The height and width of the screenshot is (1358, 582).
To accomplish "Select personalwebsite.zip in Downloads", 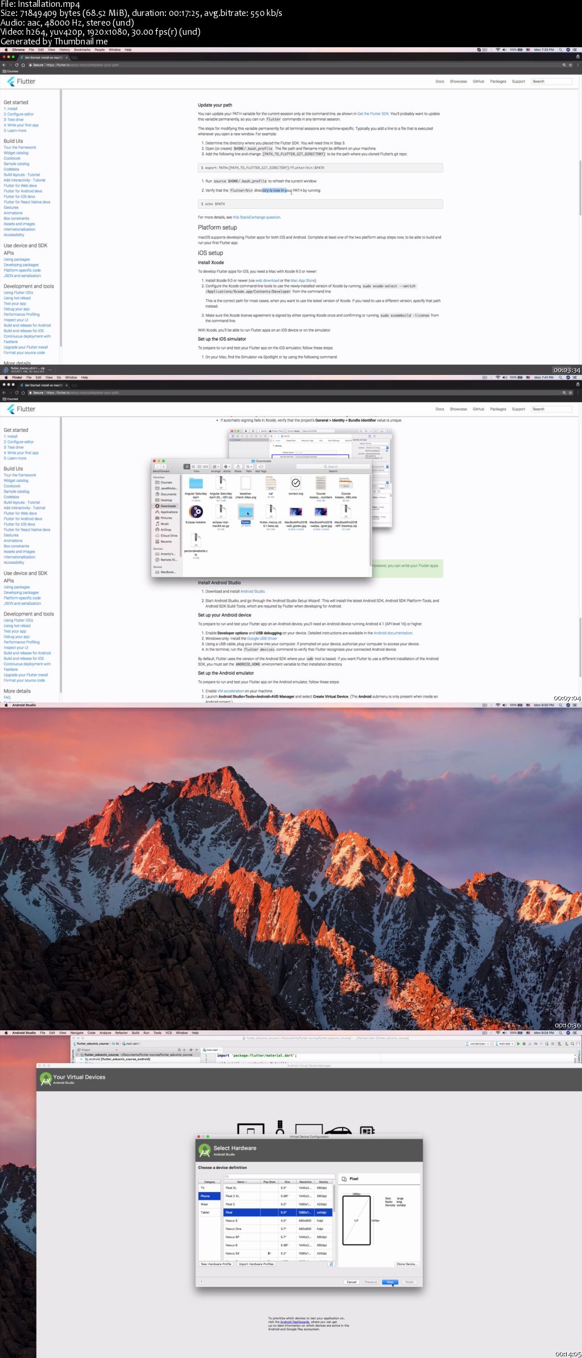I will tap(196, 545).
